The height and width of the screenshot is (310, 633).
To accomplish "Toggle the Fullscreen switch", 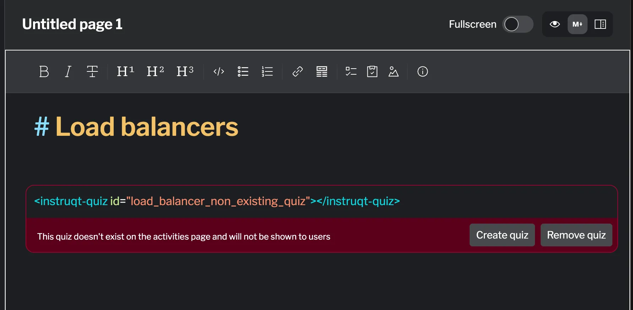I will click(518, 24).
